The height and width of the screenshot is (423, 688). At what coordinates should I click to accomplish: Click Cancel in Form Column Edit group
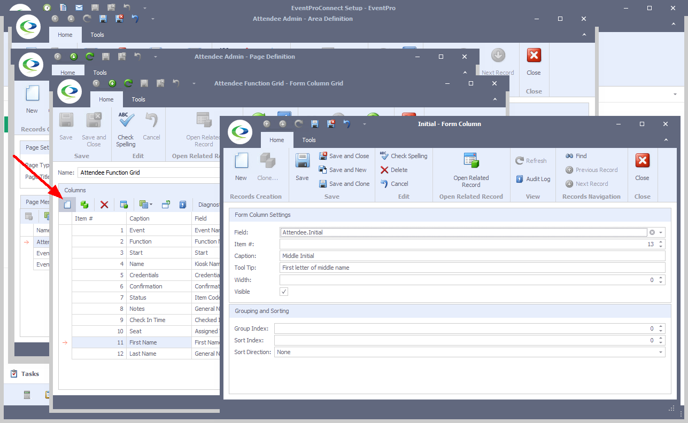pyautogui.click(x=394, y=184)
